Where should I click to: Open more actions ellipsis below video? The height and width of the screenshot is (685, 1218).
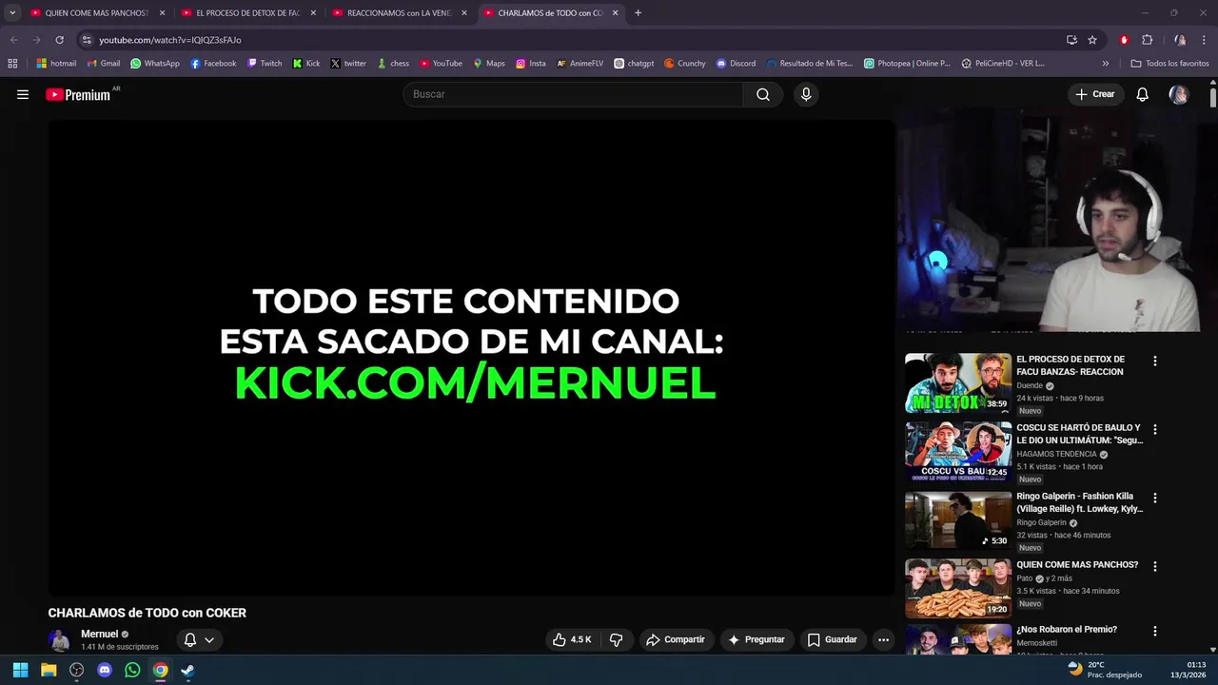tap(883, 639)
